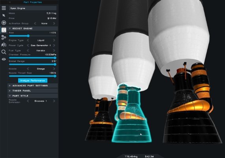Image resolution: width=225 pixels, height=158 pixels.
Task: Next Power Cycle arrow after Gas Generator
Action: click(x=54, y=45)
